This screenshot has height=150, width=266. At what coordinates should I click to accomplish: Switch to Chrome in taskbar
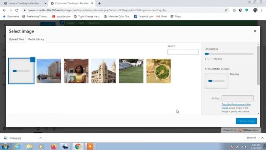78,146
